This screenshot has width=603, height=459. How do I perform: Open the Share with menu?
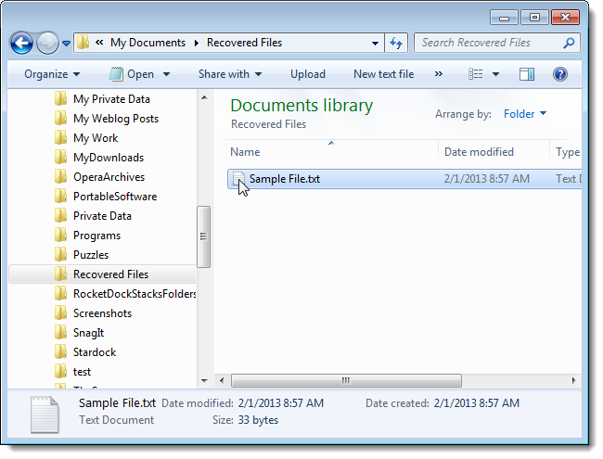click(230, 74)
